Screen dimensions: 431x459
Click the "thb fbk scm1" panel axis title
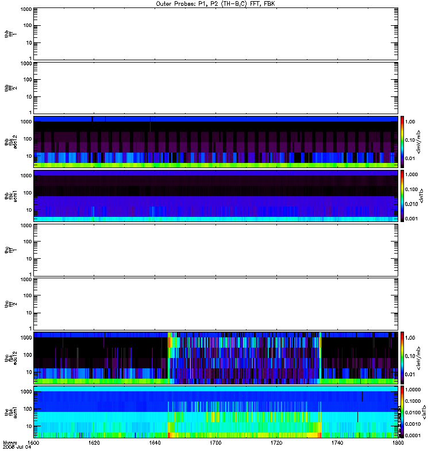click(10, 196)
